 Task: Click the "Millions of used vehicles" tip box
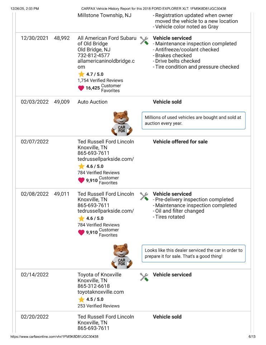[x=194, y=120]
